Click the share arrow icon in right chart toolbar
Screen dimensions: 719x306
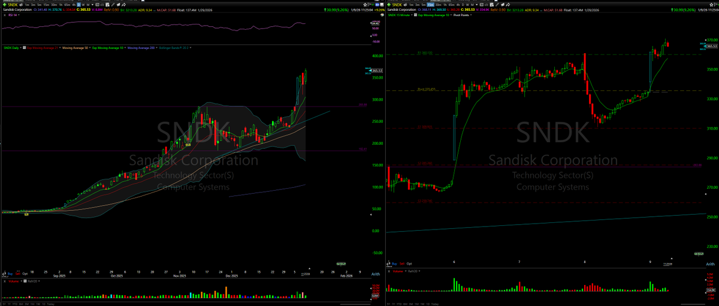pyautogui.click(x=507, y=5)
